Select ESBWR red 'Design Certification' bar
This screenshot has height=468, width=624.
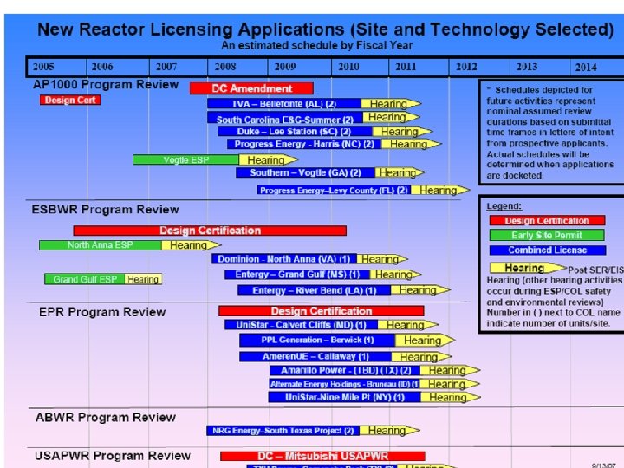click(x=210, y=231)
